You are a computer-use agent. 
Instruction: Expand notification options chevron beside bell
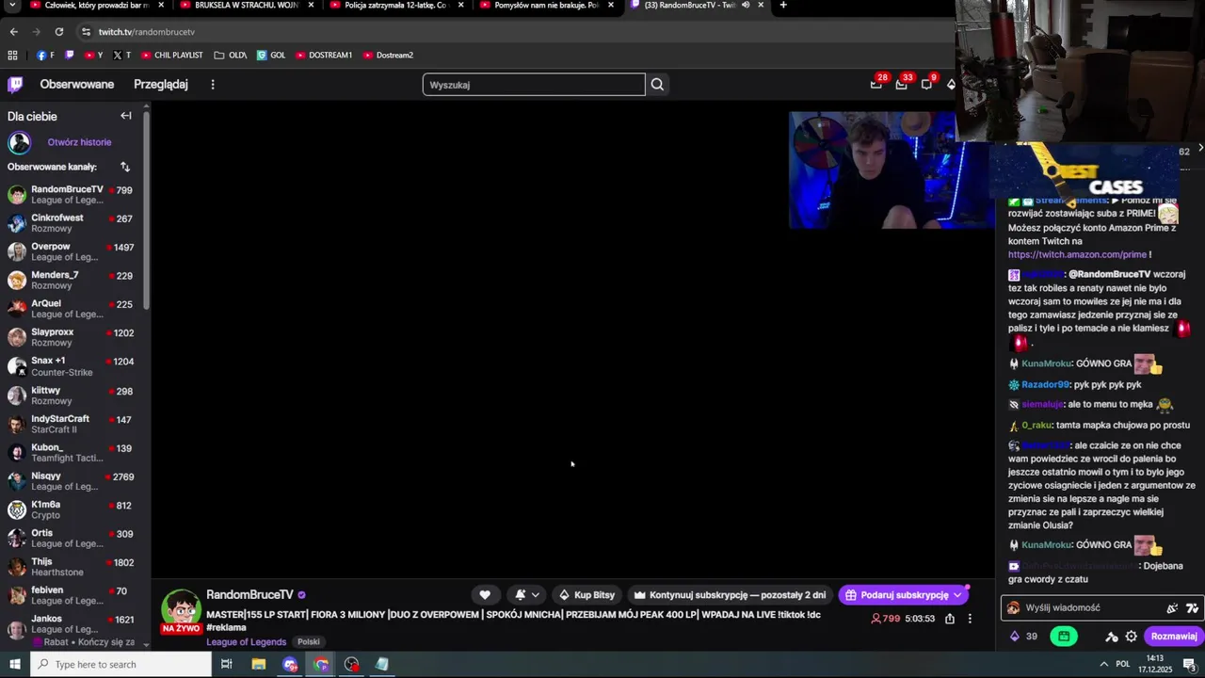pyautogui.click(x=536, y=595)
